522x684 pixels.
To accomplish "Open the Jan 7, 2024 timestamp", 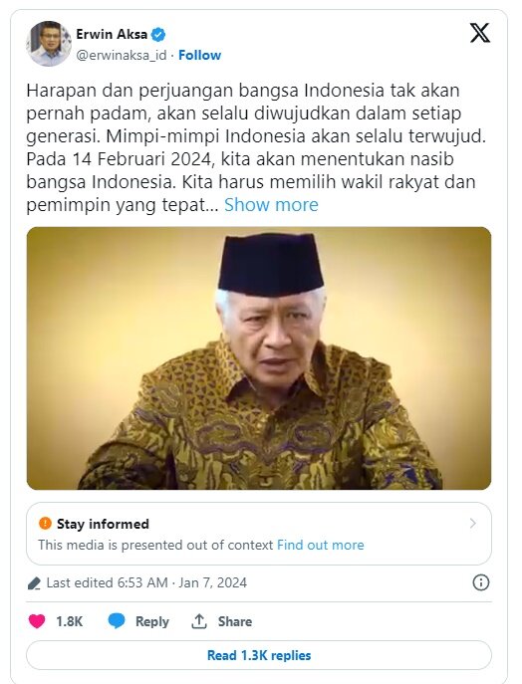I will click(212, 582).
